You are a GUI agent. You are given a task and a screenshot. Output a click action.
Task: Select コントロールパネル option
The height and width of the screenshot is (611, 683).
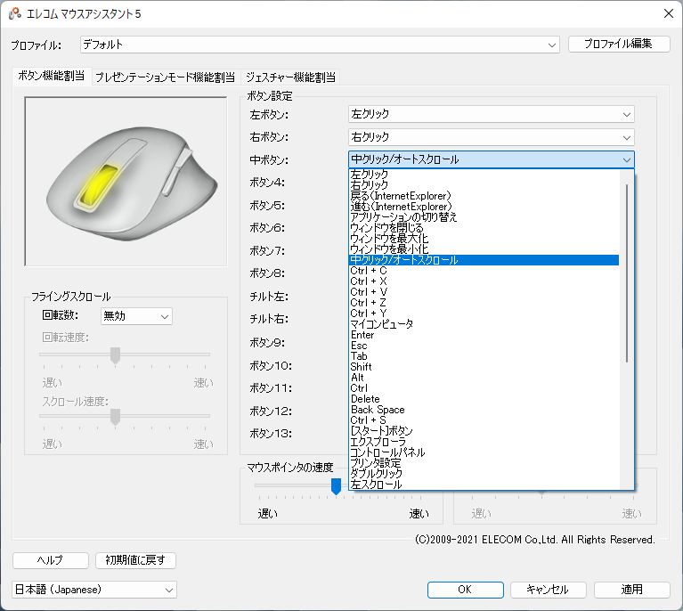484,452
